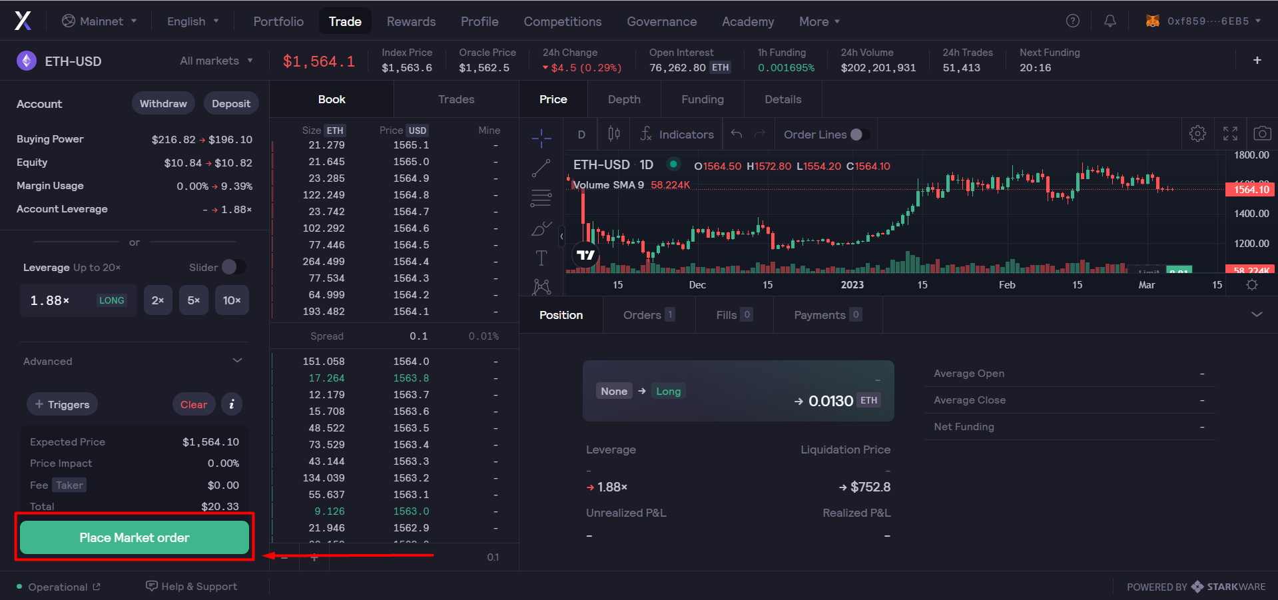Click the Deposit button

[x=231, y=103]
